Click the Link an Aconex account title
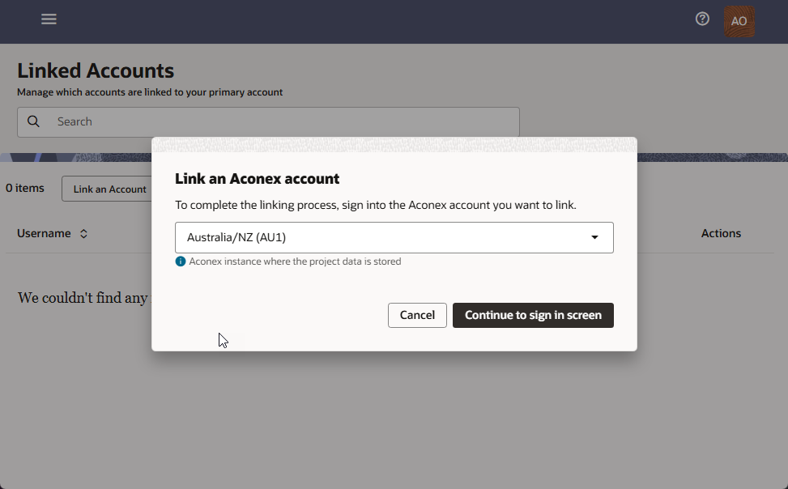Viewport: 788px width, 489px height. (x=257, y=179)
